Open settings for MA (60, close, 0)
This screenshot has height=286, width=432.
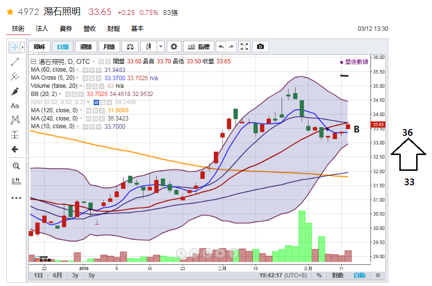coord(92,70)
